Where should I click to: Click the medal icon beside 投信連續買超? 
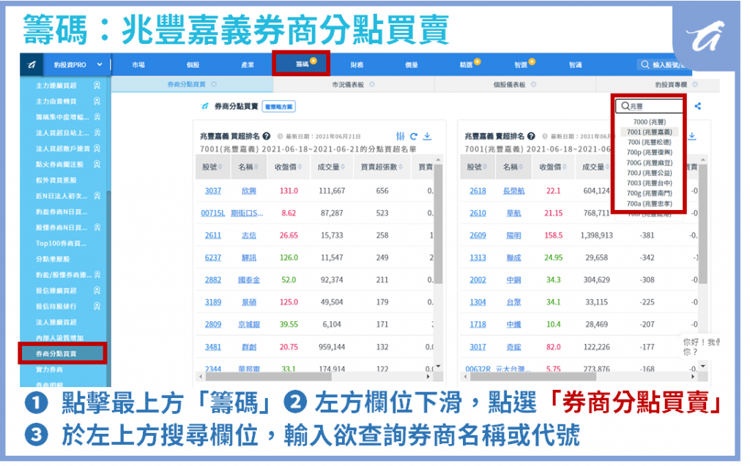(97, 290)
